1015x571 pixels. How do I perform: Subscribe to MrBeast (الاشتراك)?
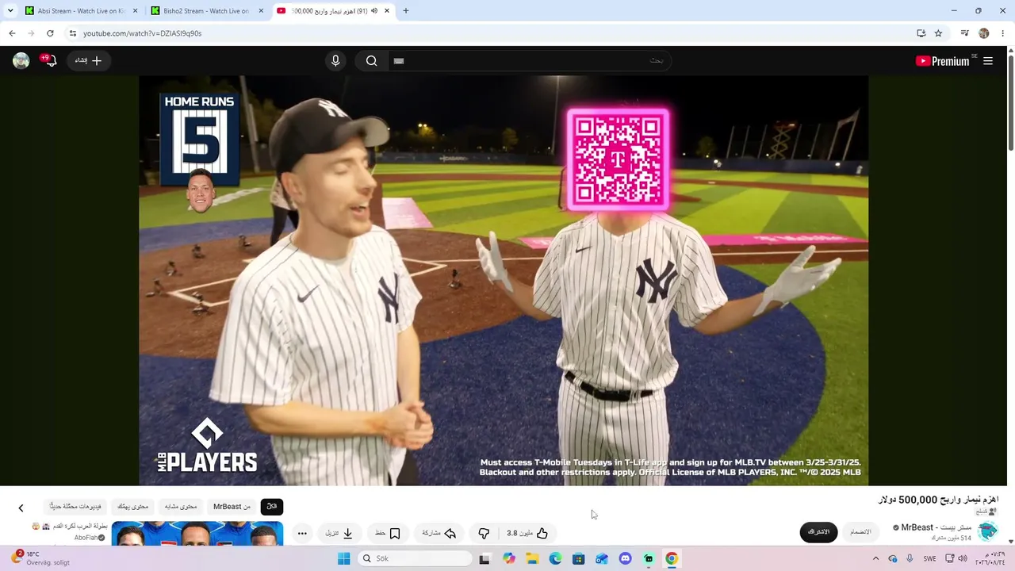point(818,532)
